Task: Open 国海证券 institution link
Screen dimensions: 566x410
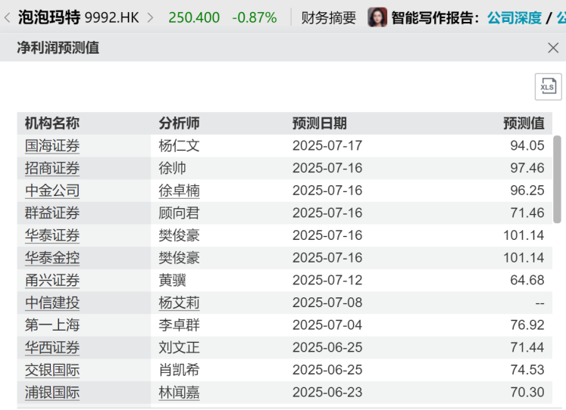Action: 52,146
